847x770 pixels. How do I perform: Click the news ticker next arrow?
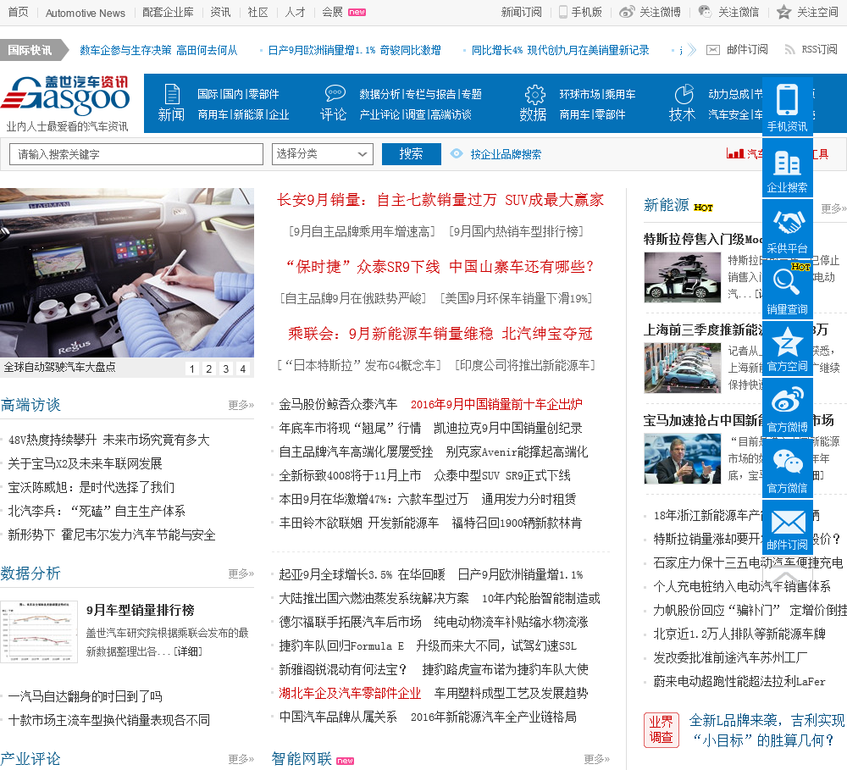(x=692, y=50)
